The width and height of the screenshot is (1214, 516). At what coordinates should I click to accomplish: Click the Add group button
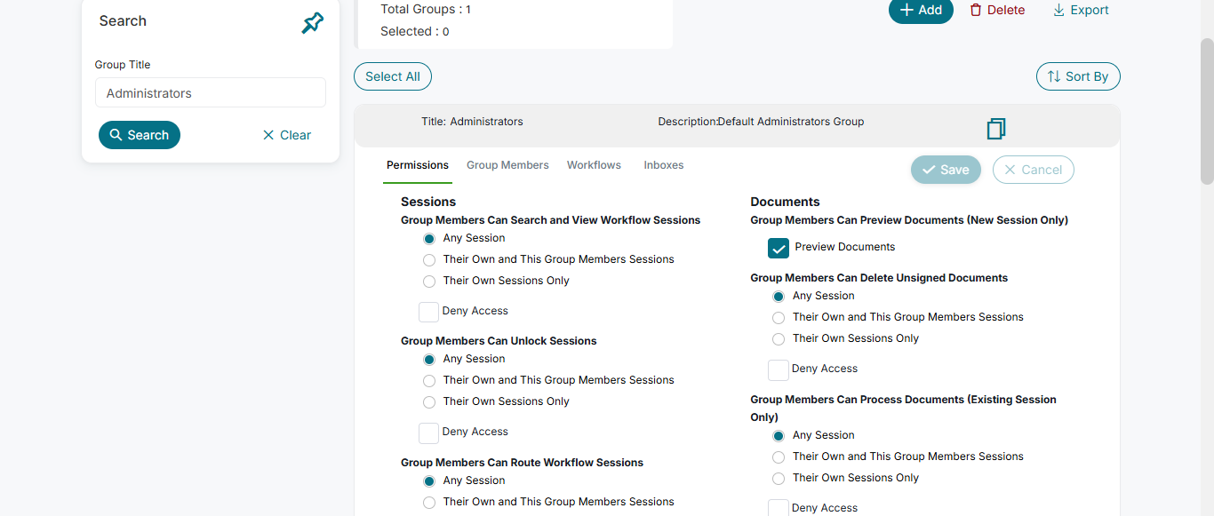coord(921,10)
